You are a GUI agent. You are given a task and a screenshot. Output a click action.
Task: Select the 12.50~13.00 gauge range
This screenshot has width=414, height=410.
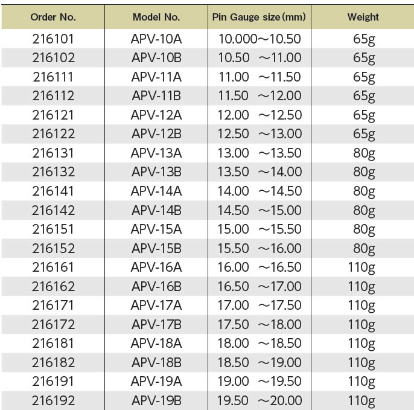(260, 133)
